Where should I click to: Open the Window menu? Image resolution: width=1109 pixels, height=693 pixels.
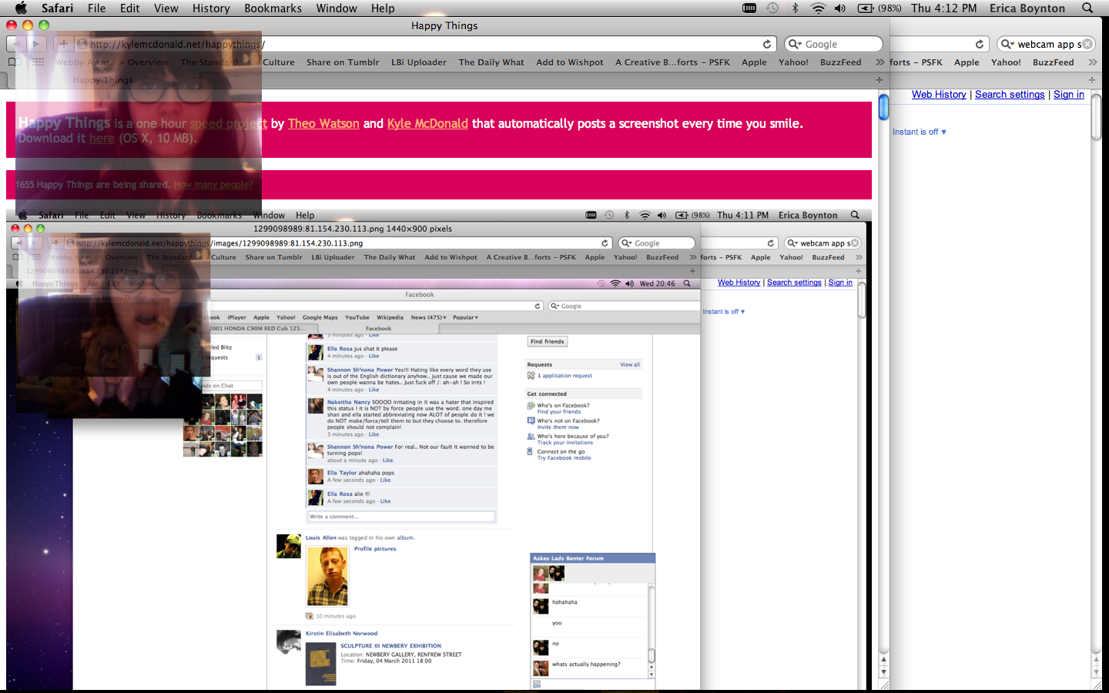[337, 8]
